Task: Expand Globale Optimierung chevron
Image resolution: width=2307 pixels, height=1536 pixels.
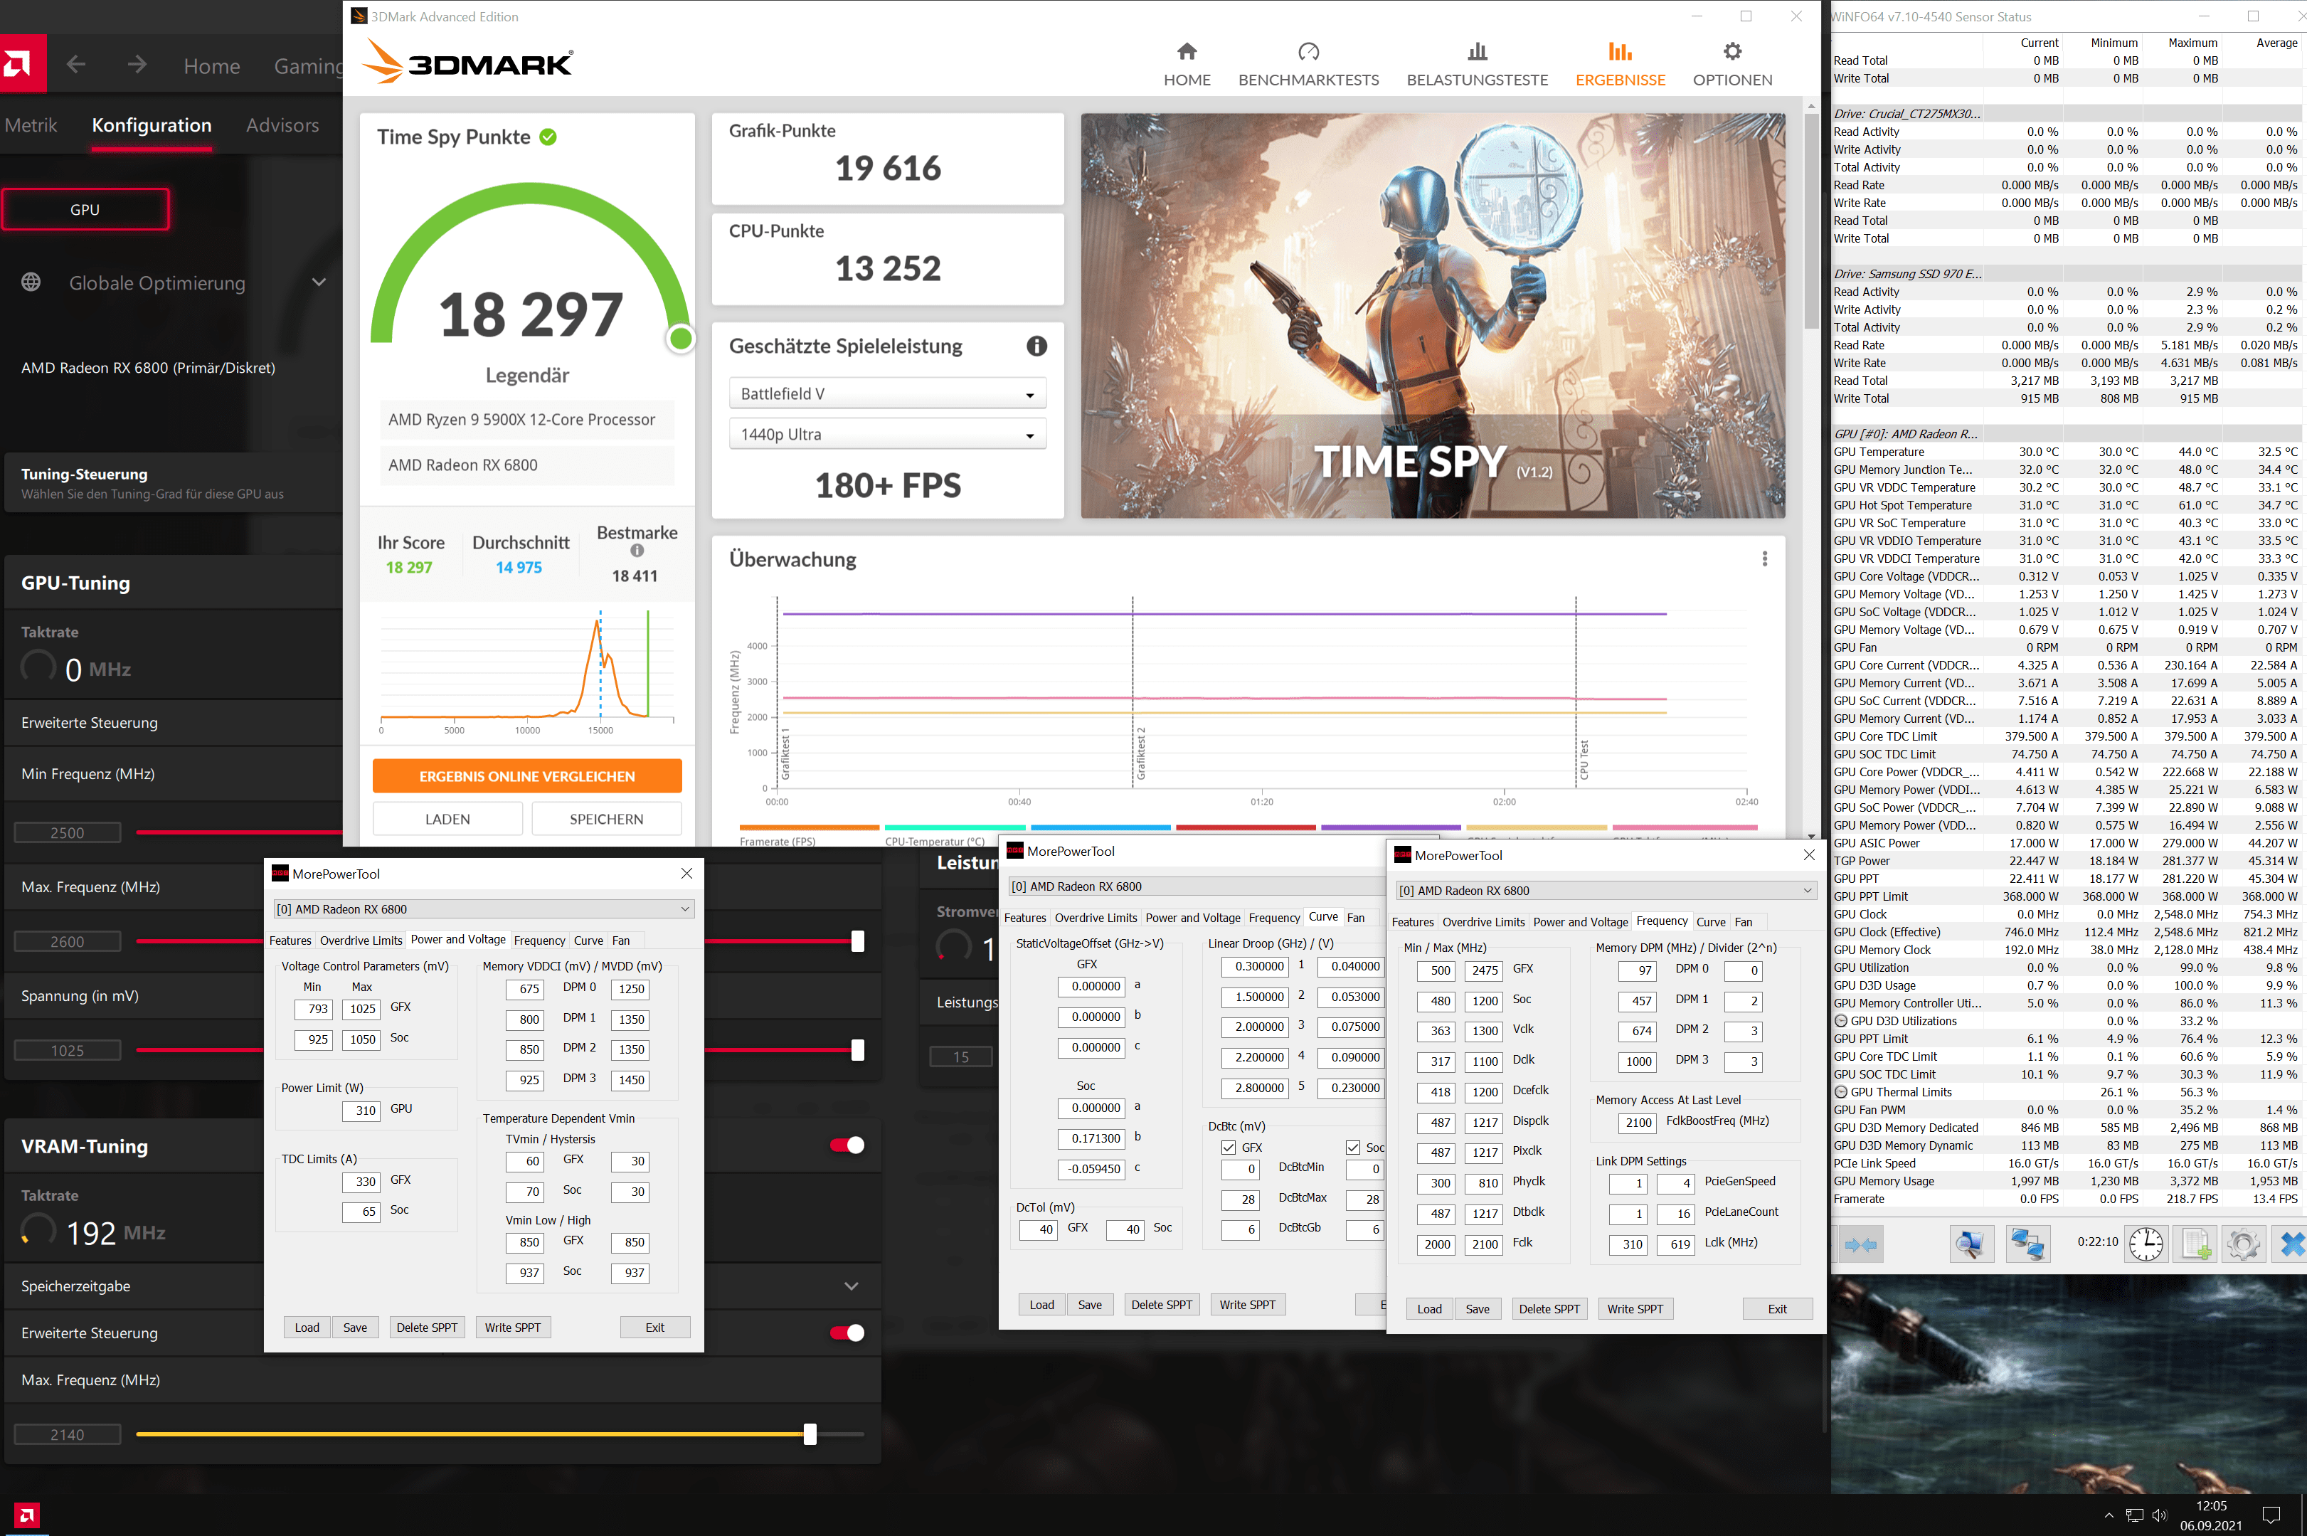Action: point(318,283)
